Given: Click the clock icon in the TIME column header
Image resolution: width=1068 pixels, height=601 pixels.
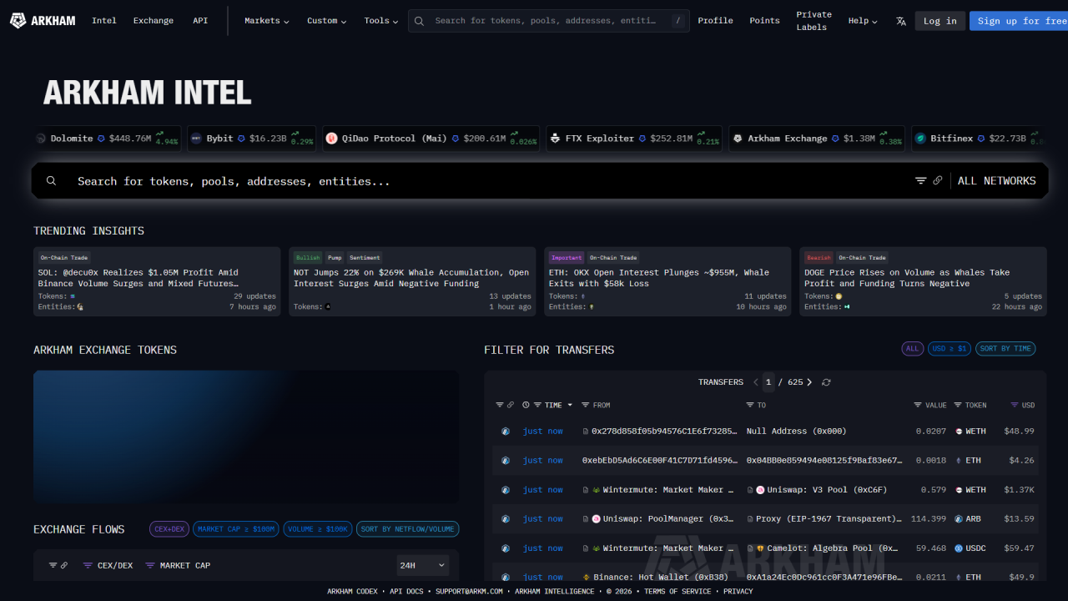Looking at the screenshot, I should pyautogui.click(x=526, y=405).
